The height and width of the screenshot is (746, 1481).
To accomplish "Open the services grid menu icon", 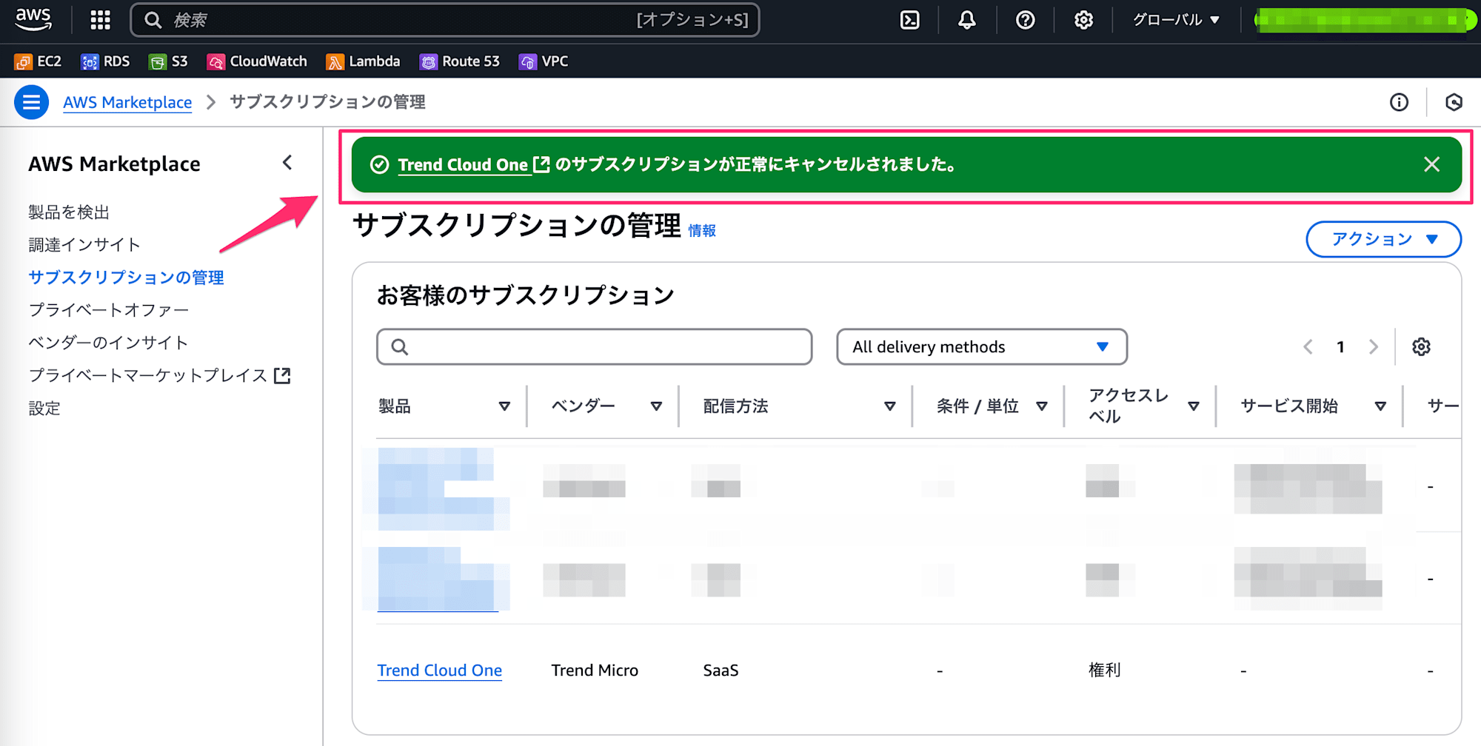I will pos(100,20).
